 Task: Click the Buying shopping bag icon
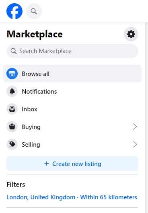[x=12, y=127]
